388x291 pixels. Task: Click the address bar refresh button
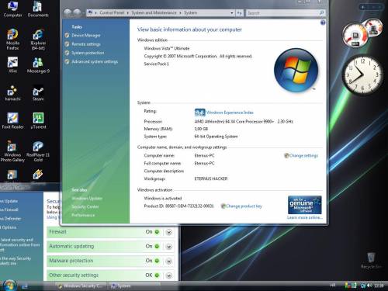point(240,12)
